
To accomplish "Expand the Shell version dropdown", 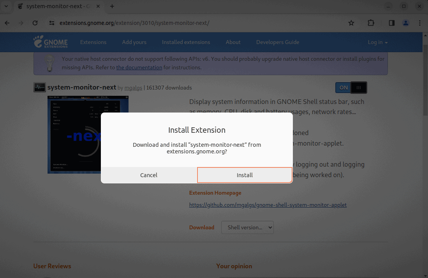I will coord(247,227).
